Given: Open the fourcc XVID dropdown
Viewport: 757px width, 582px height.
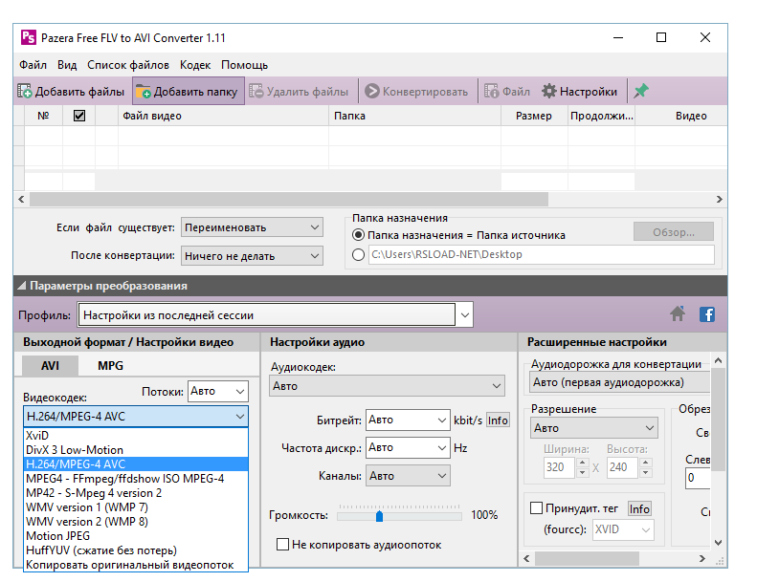Looking at the screenshot, I should [623, 529].
